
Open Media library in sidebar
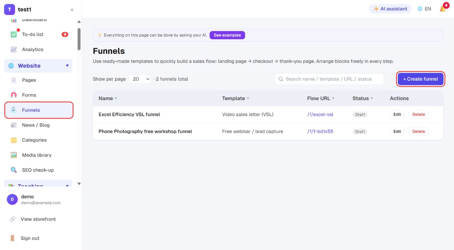(x=38, y=155)
